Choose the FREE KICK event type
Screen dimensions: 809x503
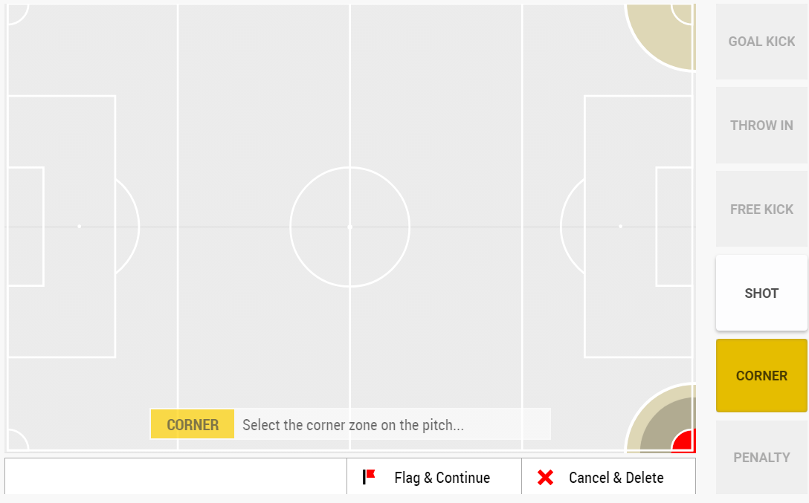pyautogui.click(x=761, y=210)
